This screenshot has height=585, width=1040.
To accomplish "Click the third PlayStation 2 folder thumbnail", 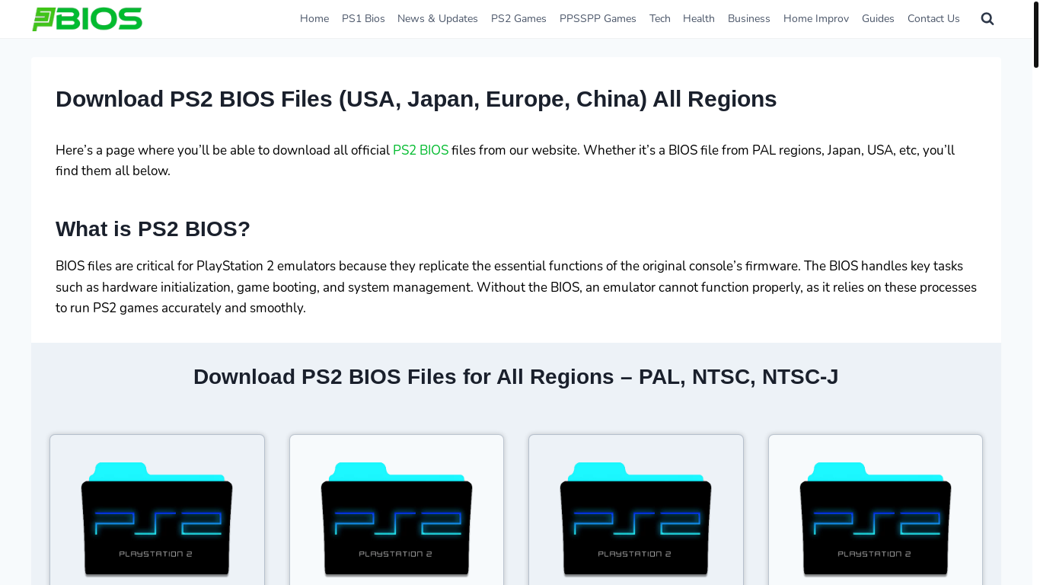I will (x=636, y=519).
